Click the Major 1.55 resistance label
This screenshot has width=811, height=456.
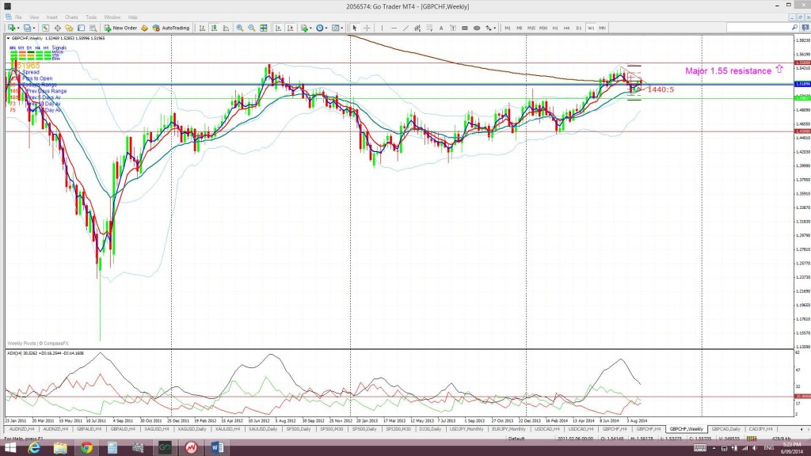pyautogui.click(x=726, y=71)
